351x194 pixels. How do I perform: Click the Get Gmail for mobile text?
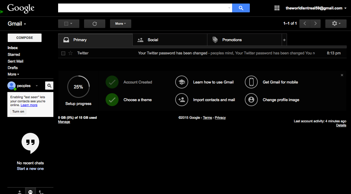tap(280, 82)
